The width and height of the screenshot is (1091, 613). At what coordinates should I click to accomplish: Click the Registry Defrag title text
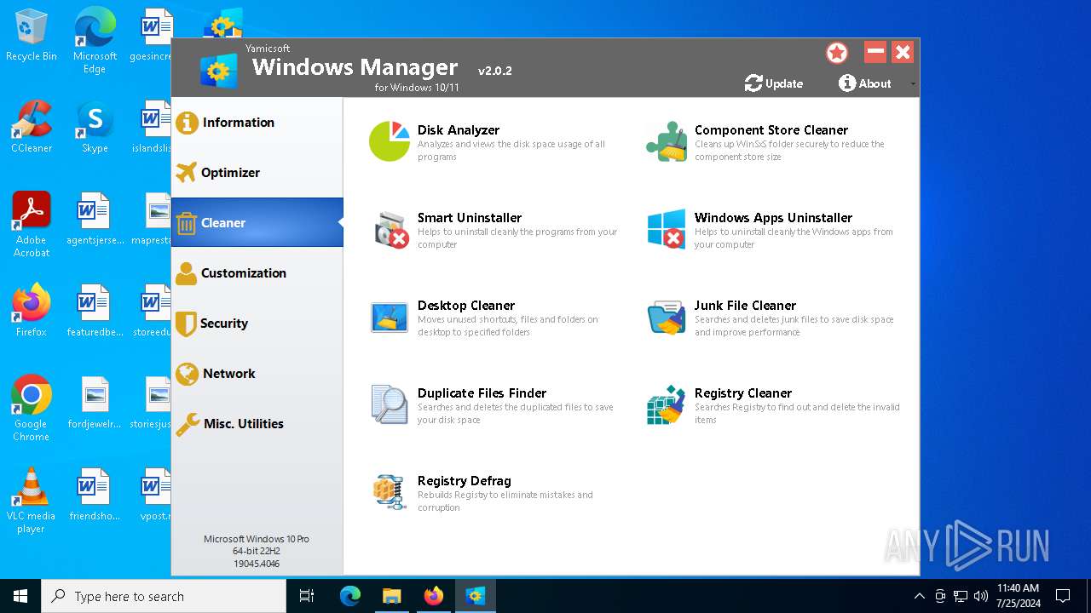pos(465,481)
